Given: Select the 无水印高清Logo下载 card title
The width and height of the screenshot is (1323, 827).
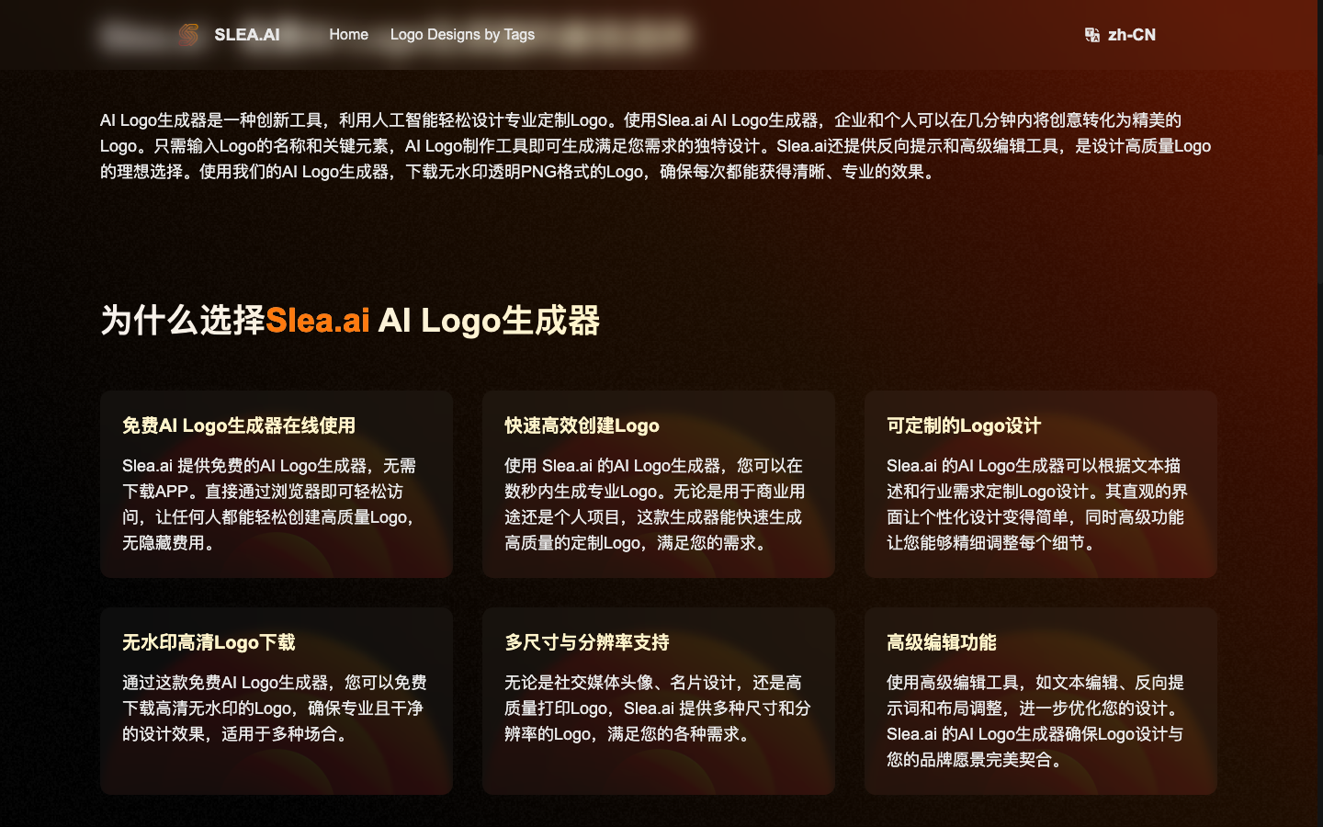Looking at the screenshot, I should [x=209, y=642].
